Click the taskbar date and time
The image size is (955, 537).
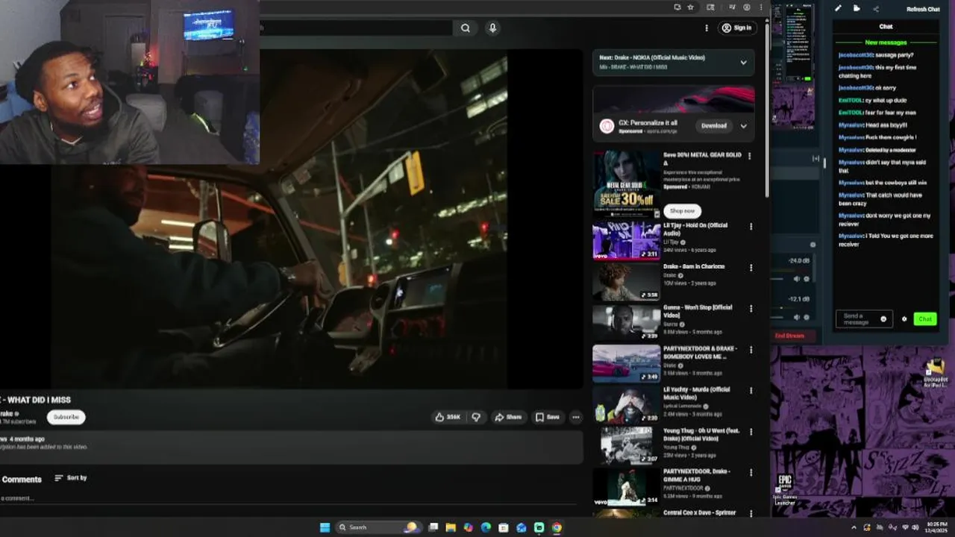click(x=937, y=527)
